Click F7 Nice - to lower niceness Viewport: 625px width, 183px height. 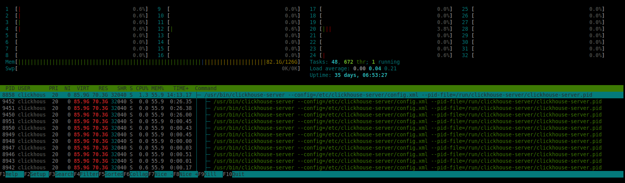[161, 174]
